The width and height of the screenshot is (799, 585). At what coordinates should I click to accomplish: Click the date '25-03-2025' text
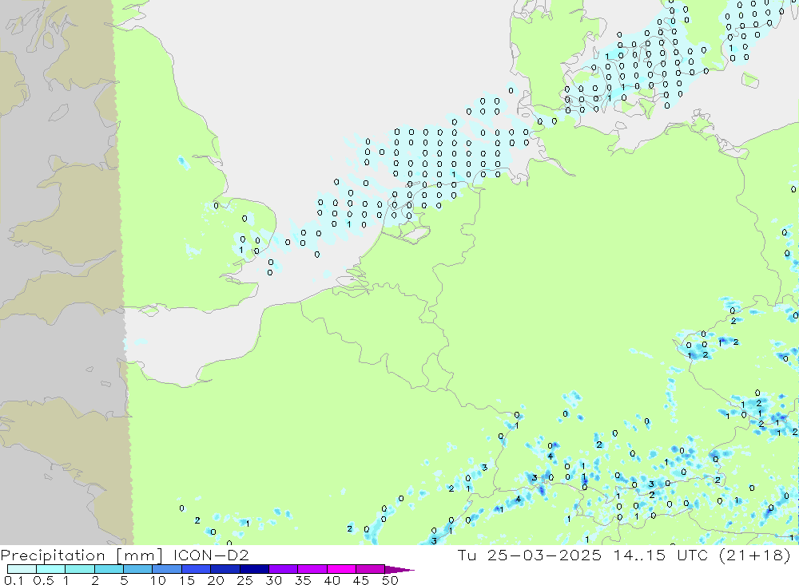[544, 555]
